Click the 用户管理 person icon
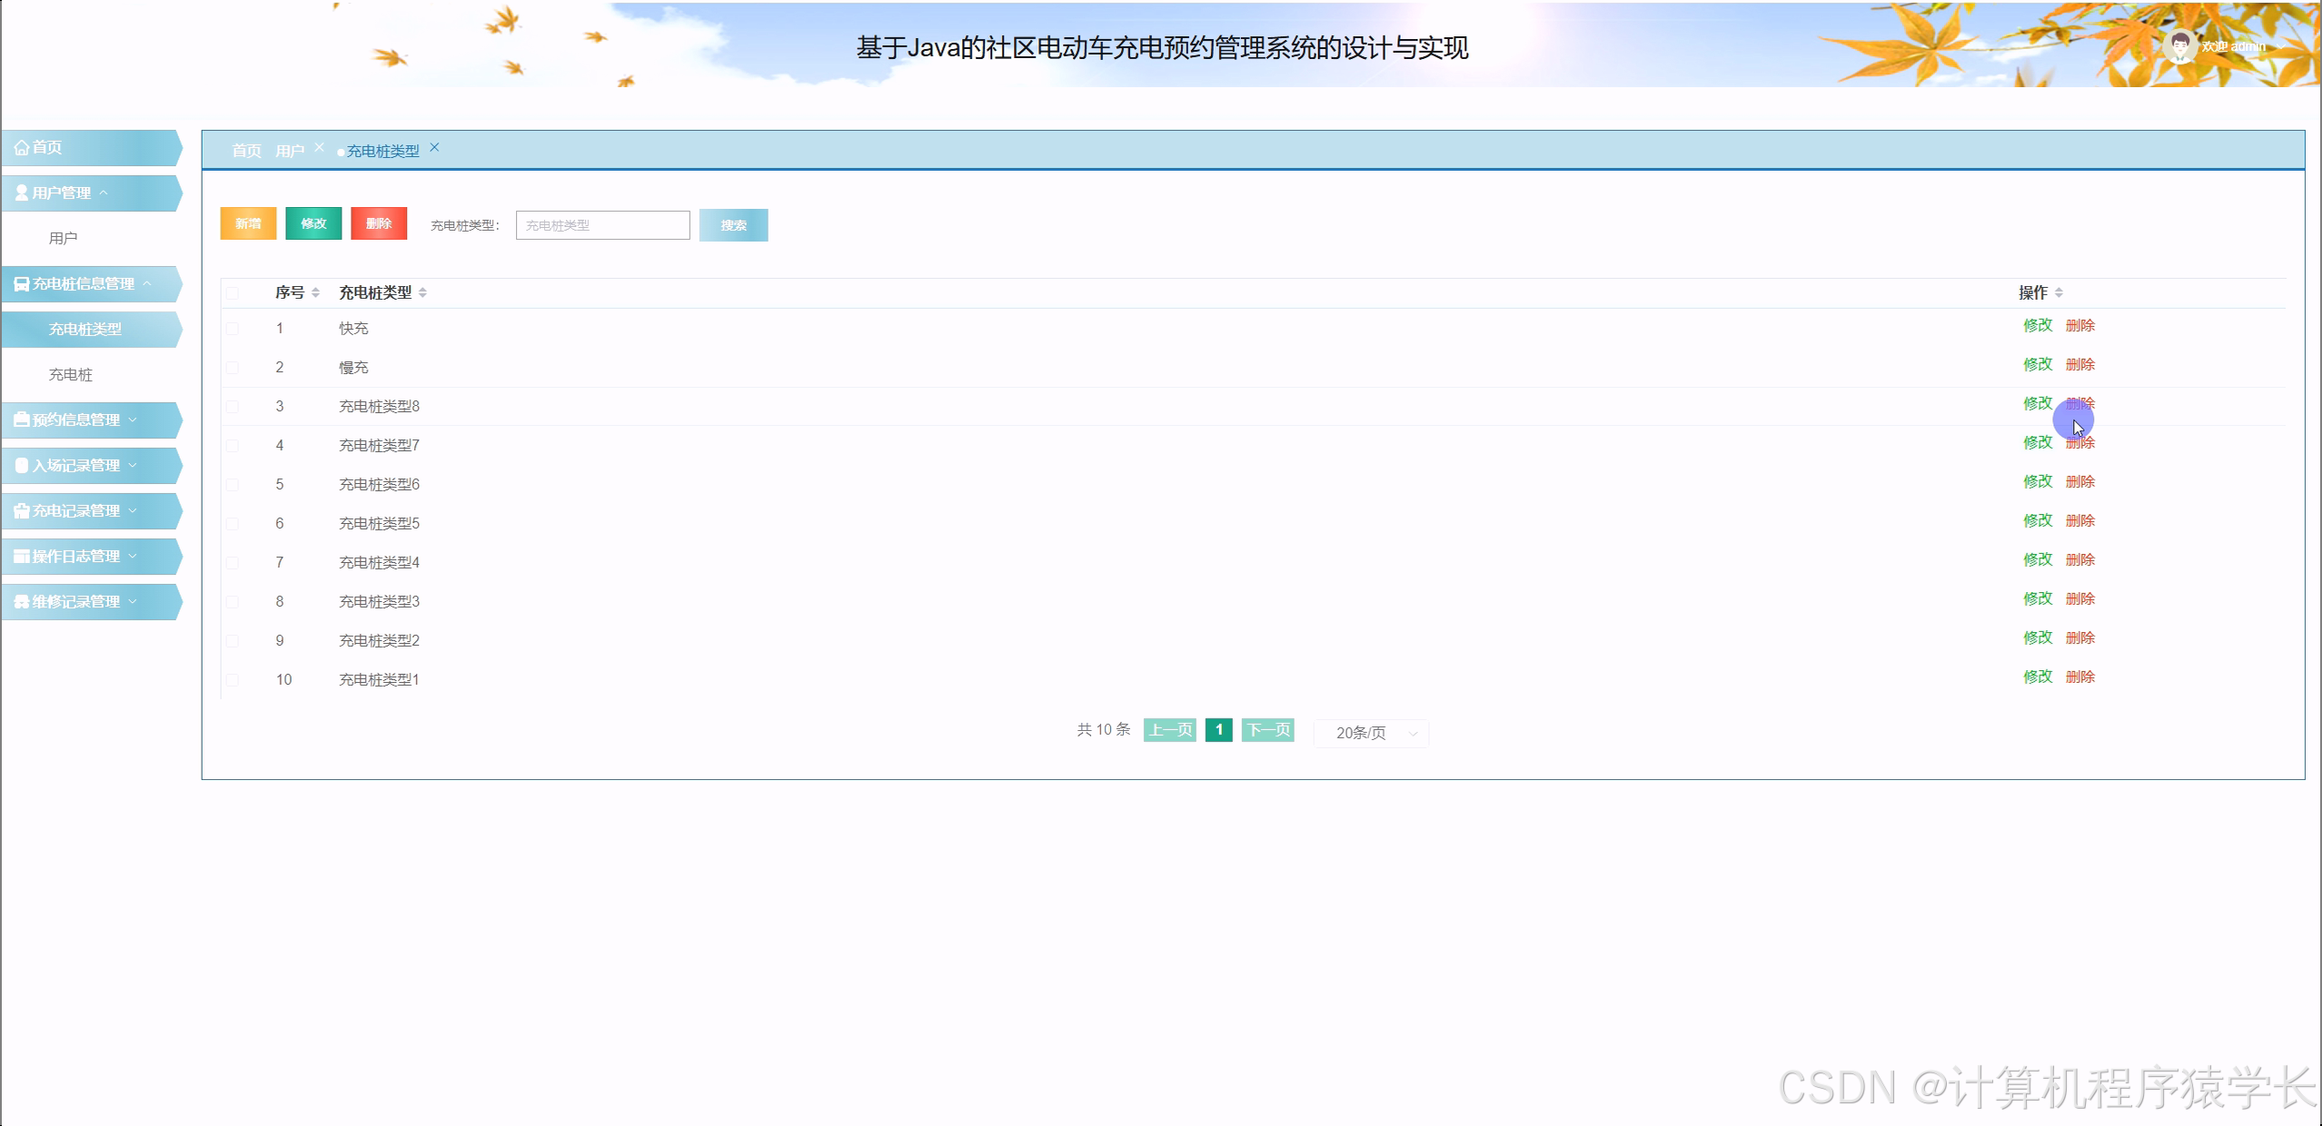Image resolution: width=2322 pixels, height=1126 pixels. coord(21,193)
